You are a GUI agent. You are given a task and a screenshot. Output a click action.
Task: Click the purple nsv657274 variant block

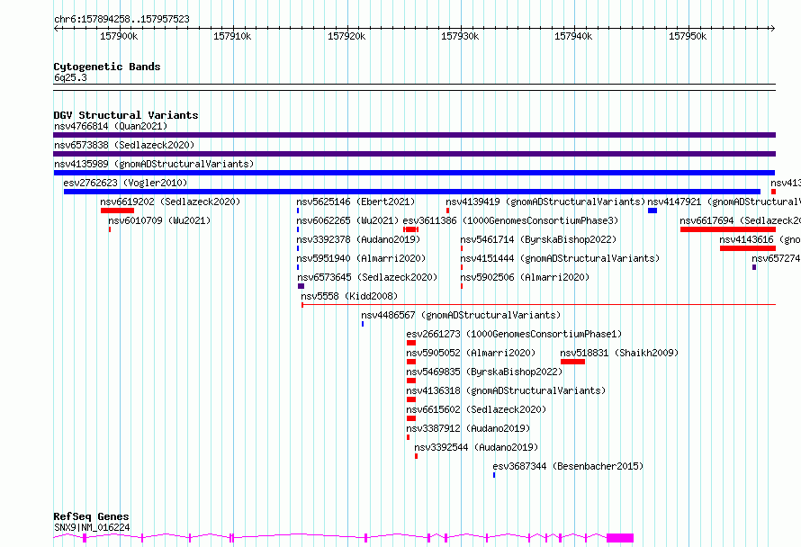pyautogui.click(x=754, y=267)
